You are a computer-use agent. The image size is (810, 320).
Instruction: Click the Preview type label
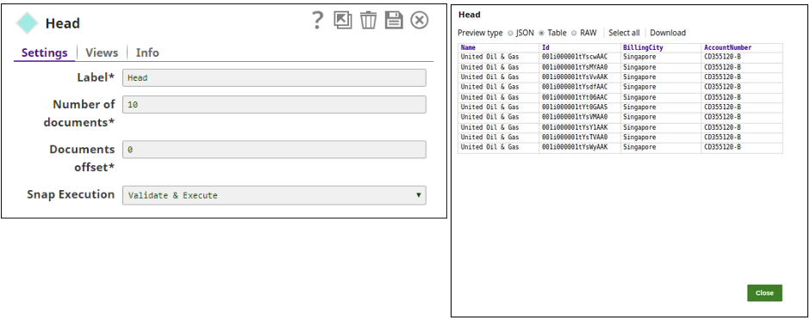pyautogui.click(x=480, y=33)
